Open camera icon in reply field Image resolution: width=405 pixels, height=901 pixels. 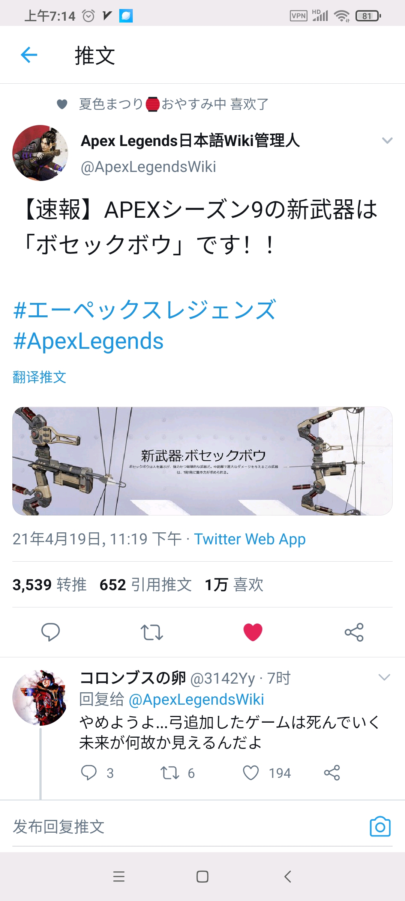coord(380,827)
